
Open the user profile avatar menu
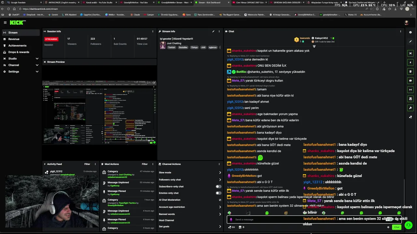pos(406,22)
